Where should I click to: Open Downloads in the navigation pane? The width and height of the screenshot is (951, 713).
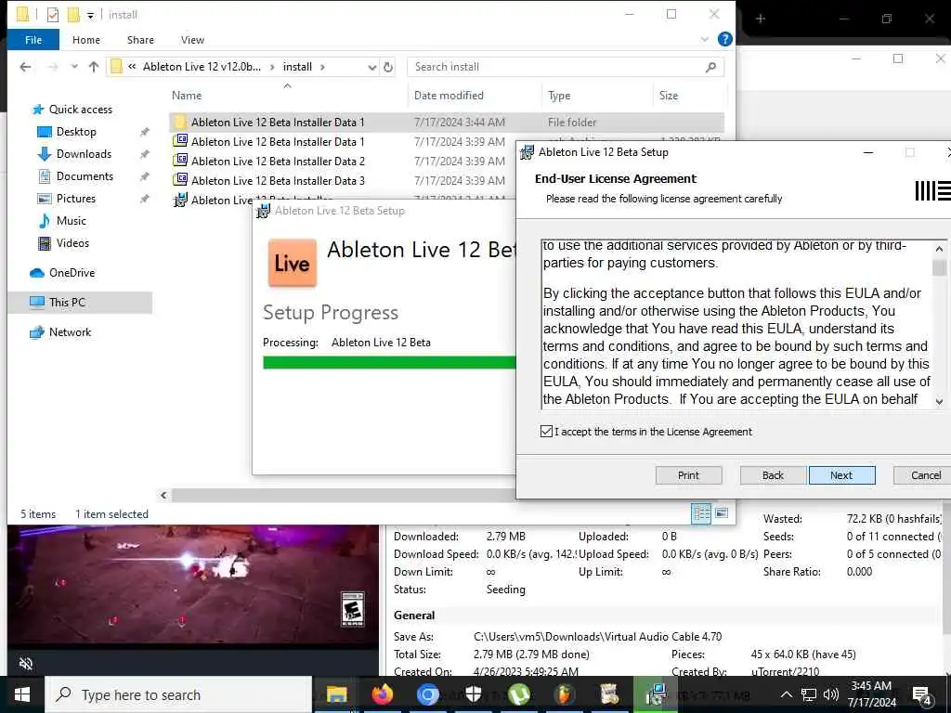click(x=84, y=154)
